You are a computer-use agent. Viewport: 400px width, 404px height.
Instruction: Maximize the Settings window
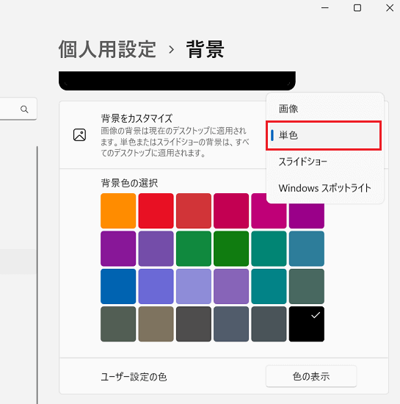[357, 8]
